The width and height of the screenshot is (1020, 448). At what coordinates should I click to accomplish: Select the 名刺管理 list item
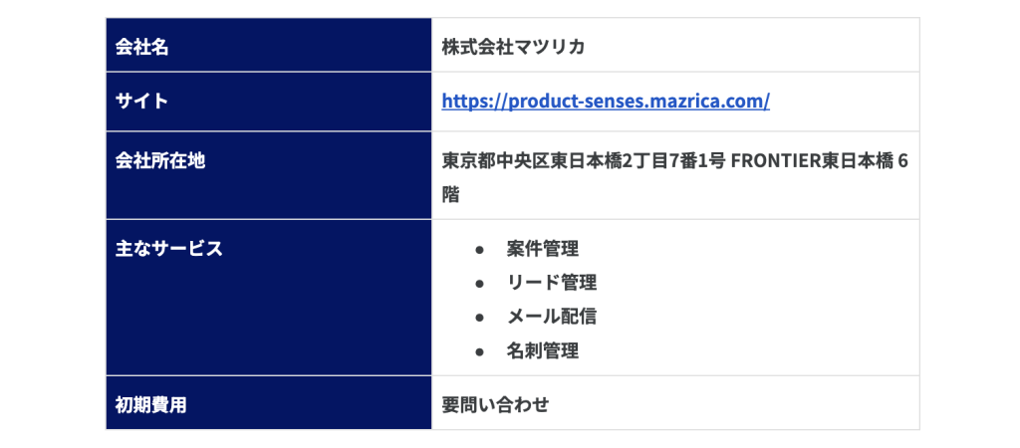[x=543, y=351]
